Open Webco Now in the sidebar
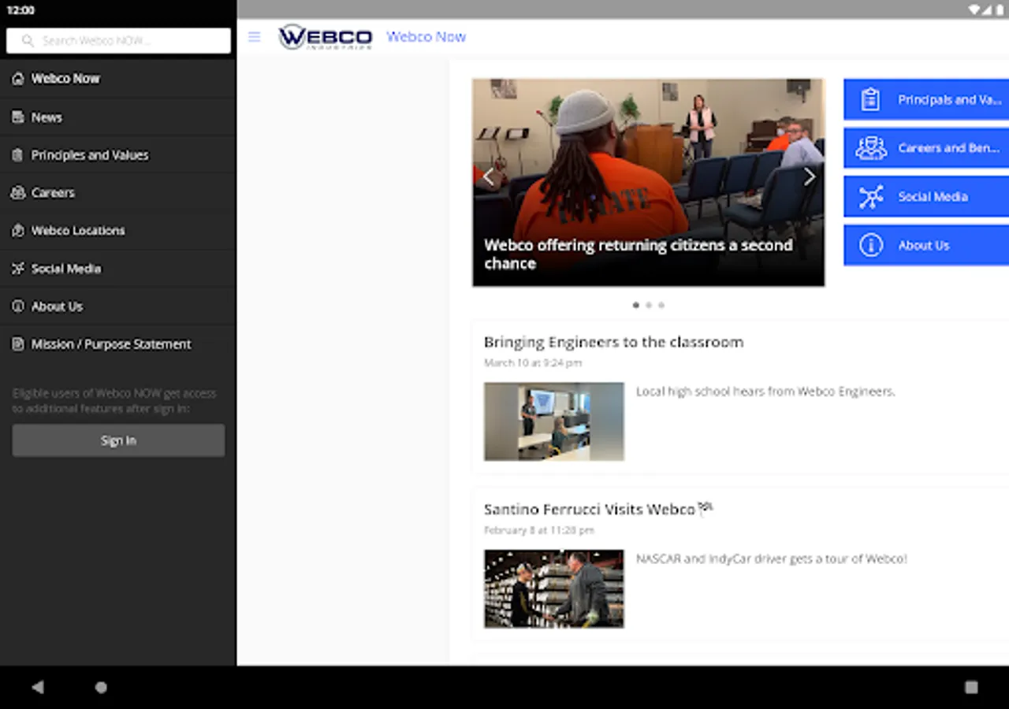Viewport: 1009px width, 709px height. [118, 79]
